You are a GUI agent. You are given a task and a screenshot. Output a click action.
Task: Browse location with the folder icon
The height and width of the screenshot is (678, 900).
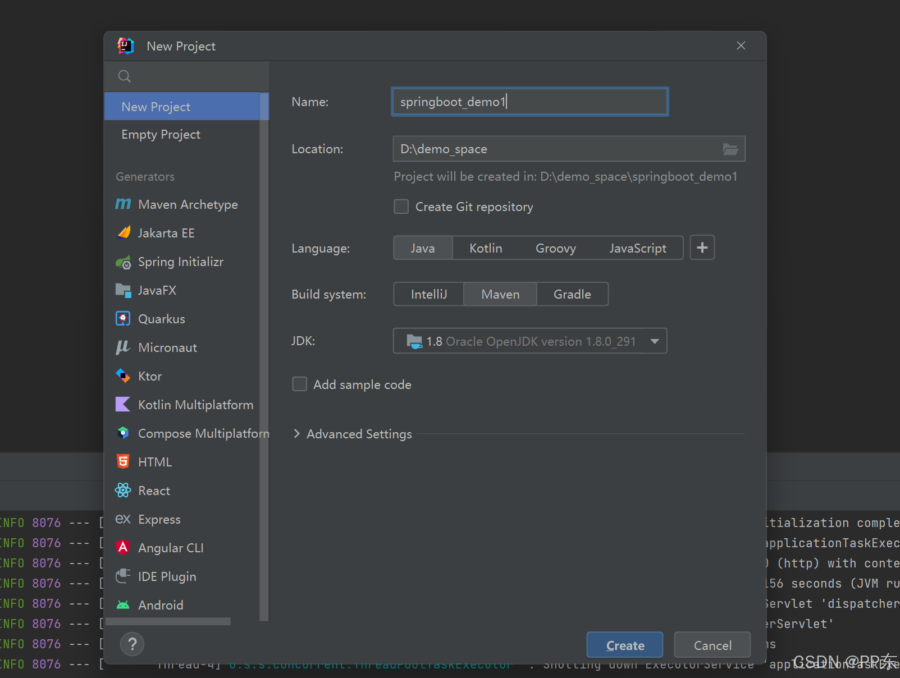730,149
